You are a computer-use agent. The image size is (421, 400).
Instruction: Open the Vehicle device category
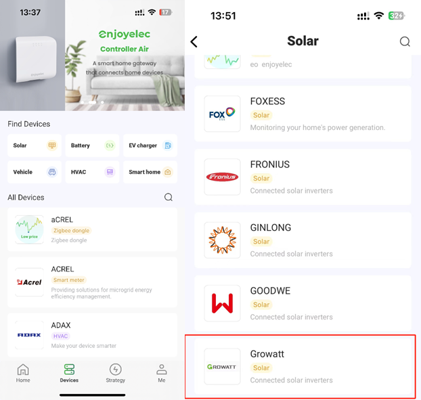[x=35, y=172]
